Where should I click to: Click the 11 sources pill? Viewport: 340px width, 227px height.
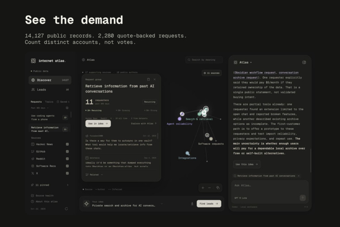211,73
